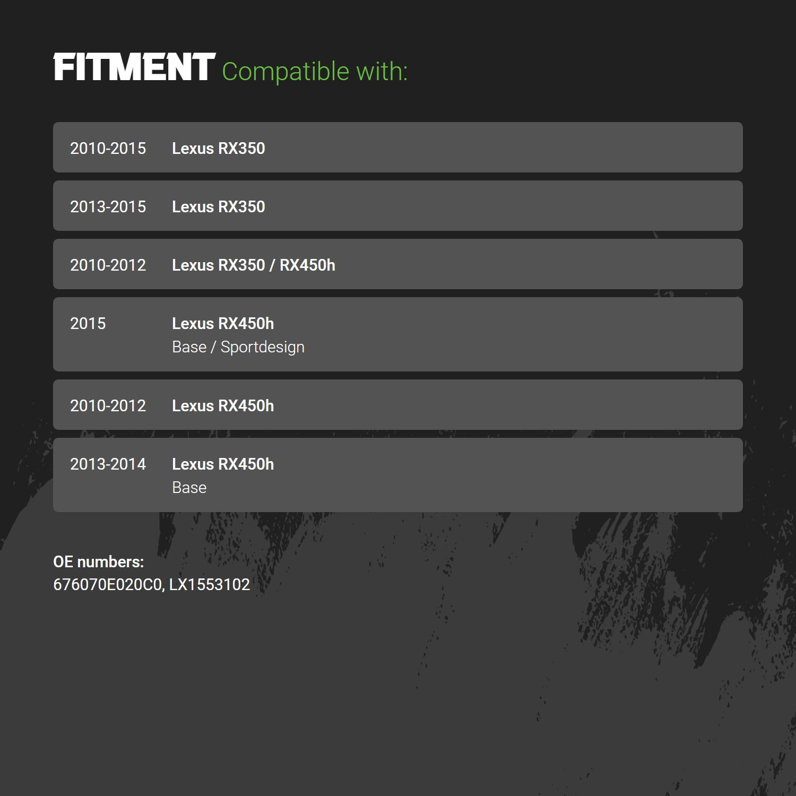796x796 pixels.
Task: Select the 2013-2015 Lexus RX350 row
Action: click(x=398, y=205)
